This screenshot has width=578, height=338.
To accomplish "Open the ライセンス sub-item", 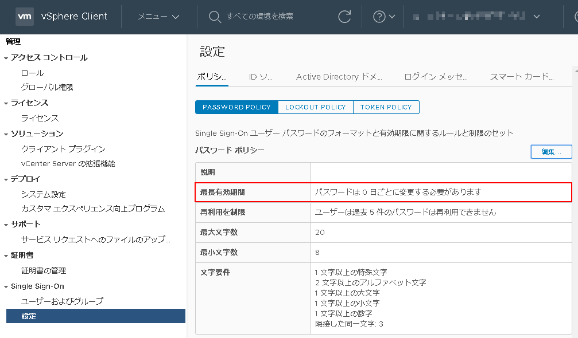I will point(40,118).
